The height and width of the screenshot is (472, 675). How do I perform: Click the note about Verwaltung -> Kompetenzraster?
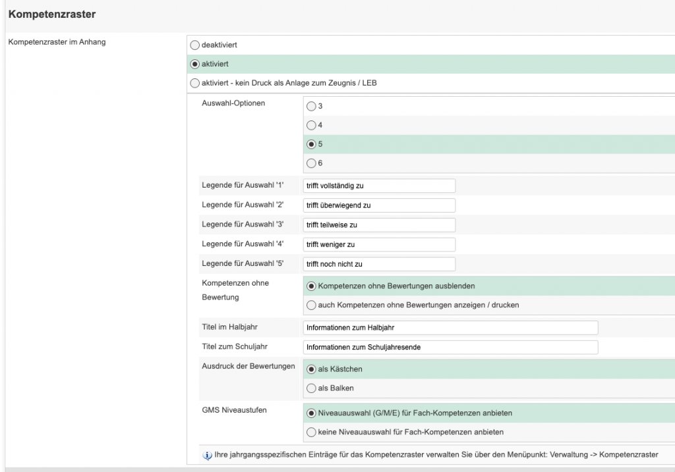(x=436, y=455)
